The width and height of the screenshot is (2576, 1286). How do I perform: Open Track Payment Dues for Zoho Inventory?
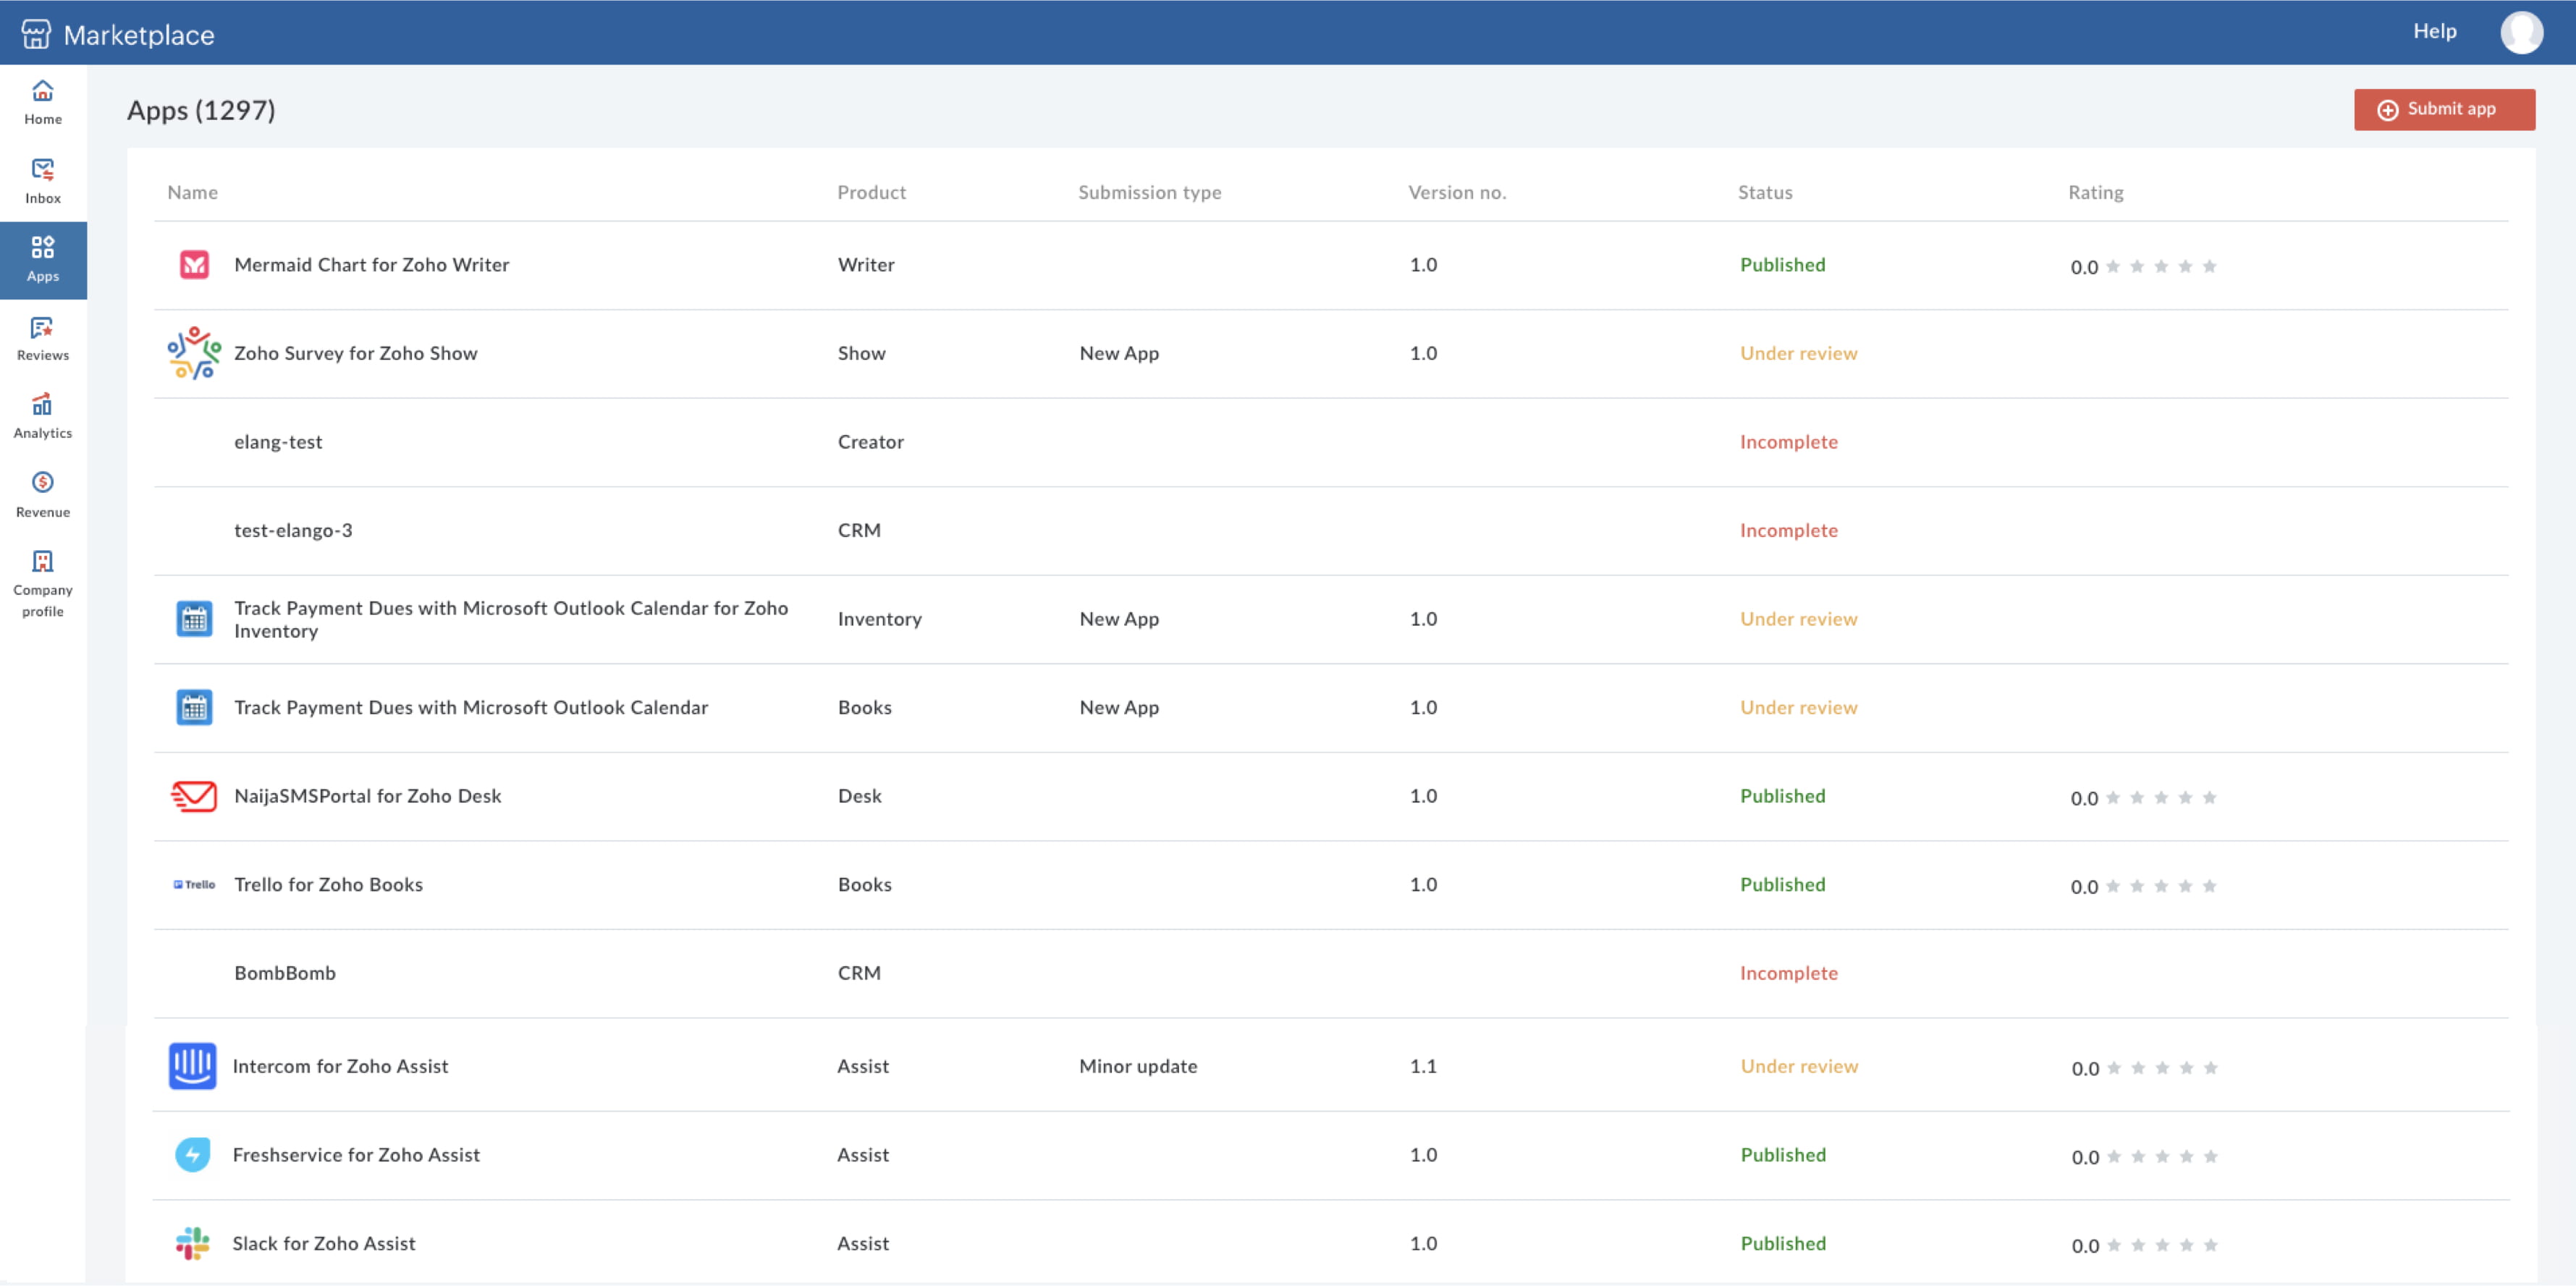(511, 619)
